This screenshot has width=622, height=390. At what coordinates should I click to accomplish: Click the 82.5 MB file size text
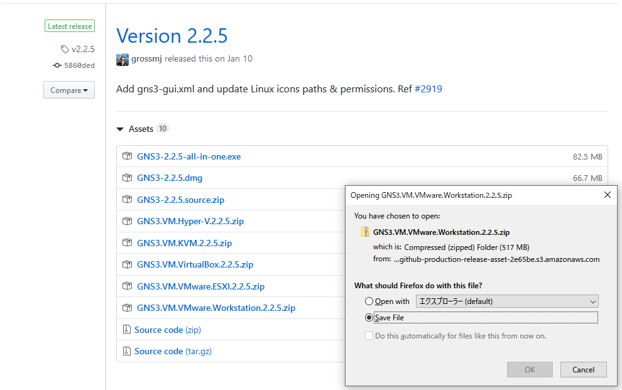point(587,156)
